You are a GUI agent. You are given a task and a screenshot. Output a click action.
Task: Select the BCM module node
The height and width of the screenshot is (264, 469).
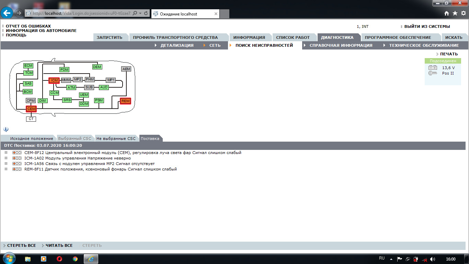click(27, 92)
